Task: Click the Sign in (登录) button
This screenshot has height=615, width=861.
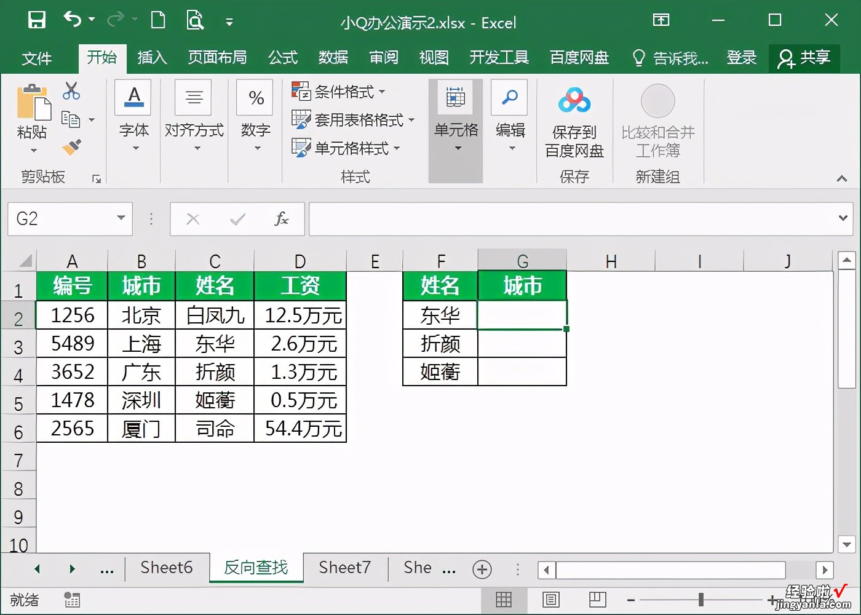Action: coord(742,58)
